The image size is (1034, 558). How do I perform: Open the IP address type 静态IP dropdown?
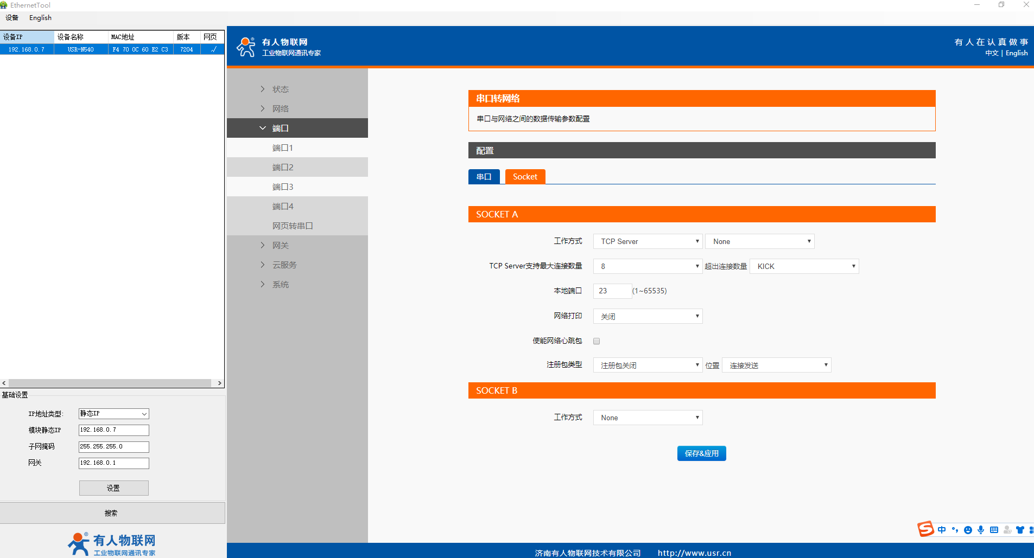pos(113,414)
